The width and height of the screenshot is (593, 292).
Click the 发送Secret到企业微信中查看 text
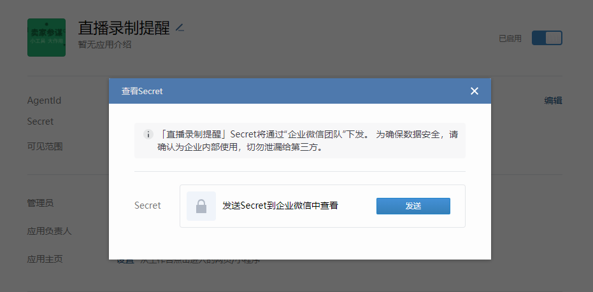click(x=280, y=206)
